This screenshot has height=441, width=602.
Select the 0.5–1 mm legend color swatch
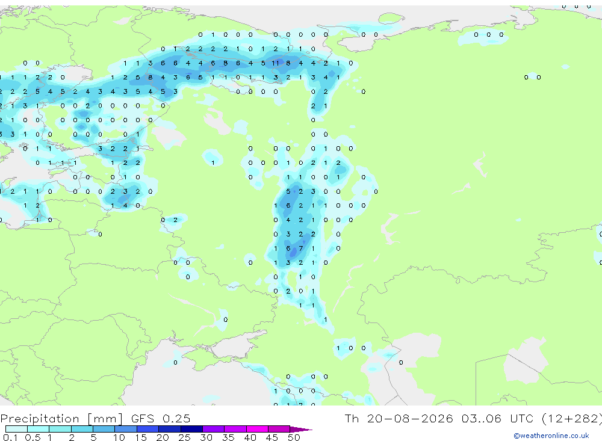tap(39, 429)
